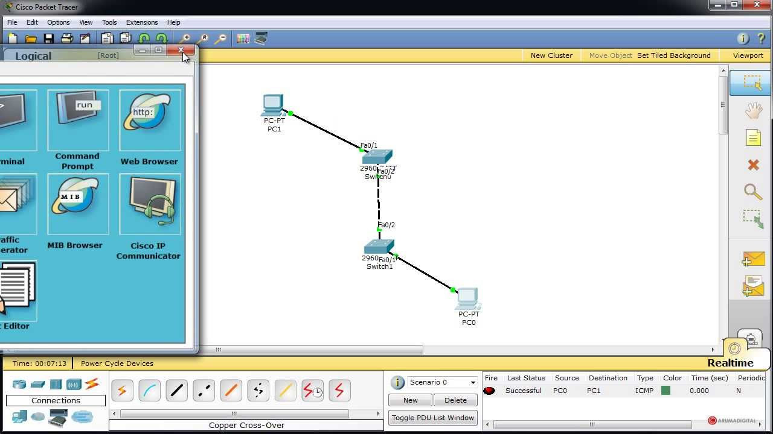This screenshot has width=773, height=434.
Task: Open the File menu
Action: (12, 22)
